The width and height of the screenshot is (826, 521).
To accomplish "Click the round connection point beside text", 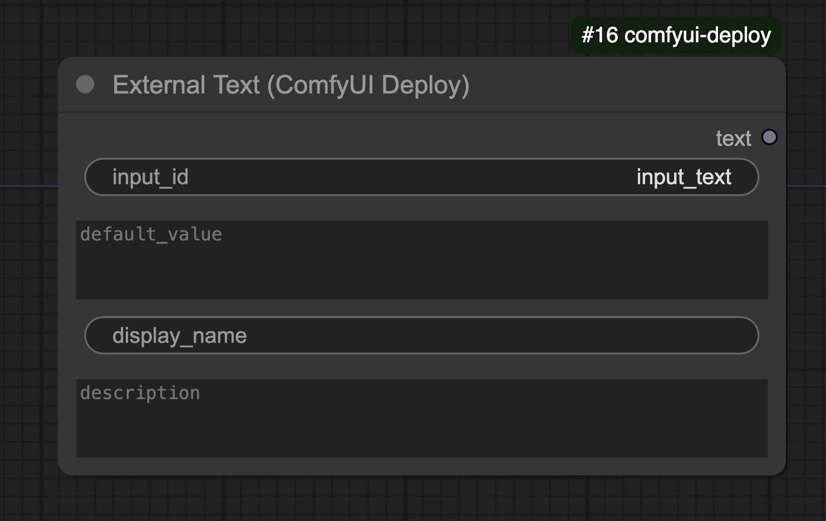I will [x=770, y=137].
